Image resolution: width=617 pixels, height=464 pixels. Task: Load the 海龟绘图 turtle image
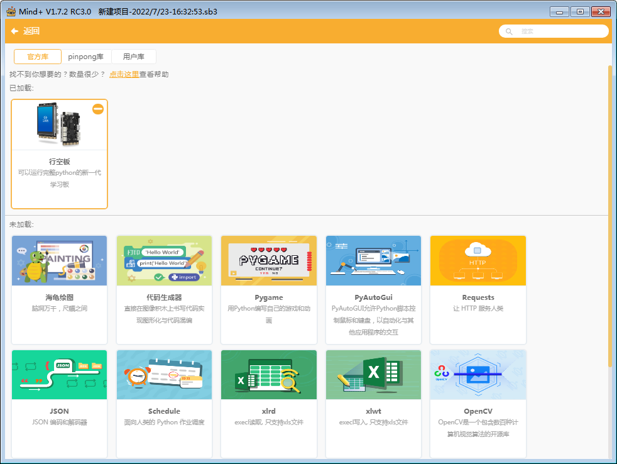coord(60,261)
